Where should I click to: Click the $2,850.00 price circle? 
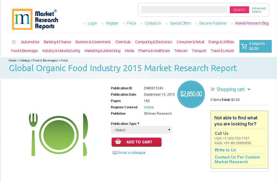click(x=191, y=94)
